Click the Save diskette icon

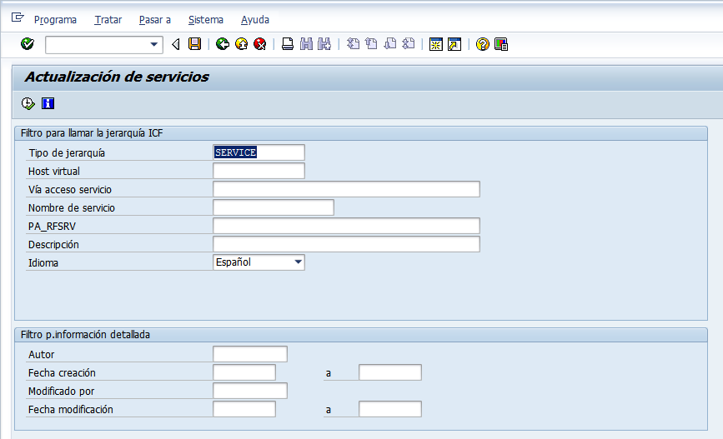[194, 44]
